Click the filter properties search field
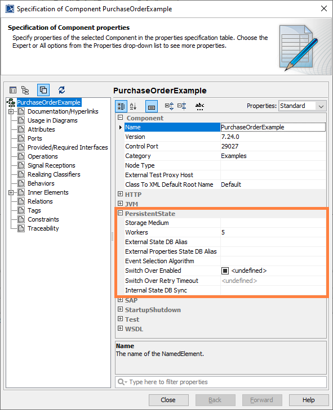333x410 pixels. pyautogui.click(x=221, y=382)
